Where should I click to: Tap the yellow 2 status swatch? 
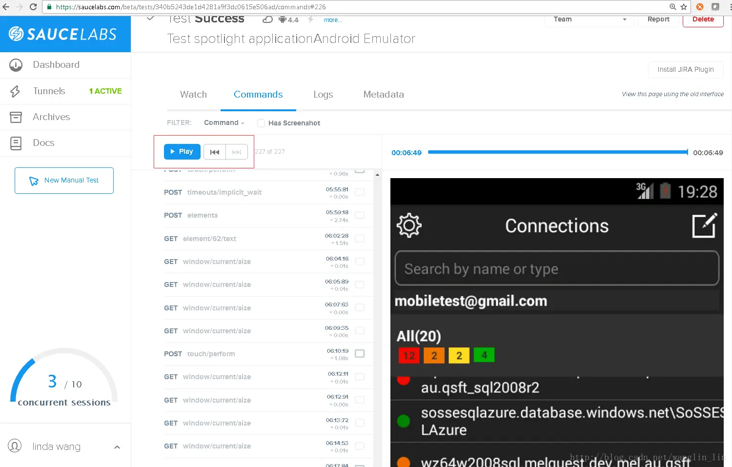pos(459,355)
